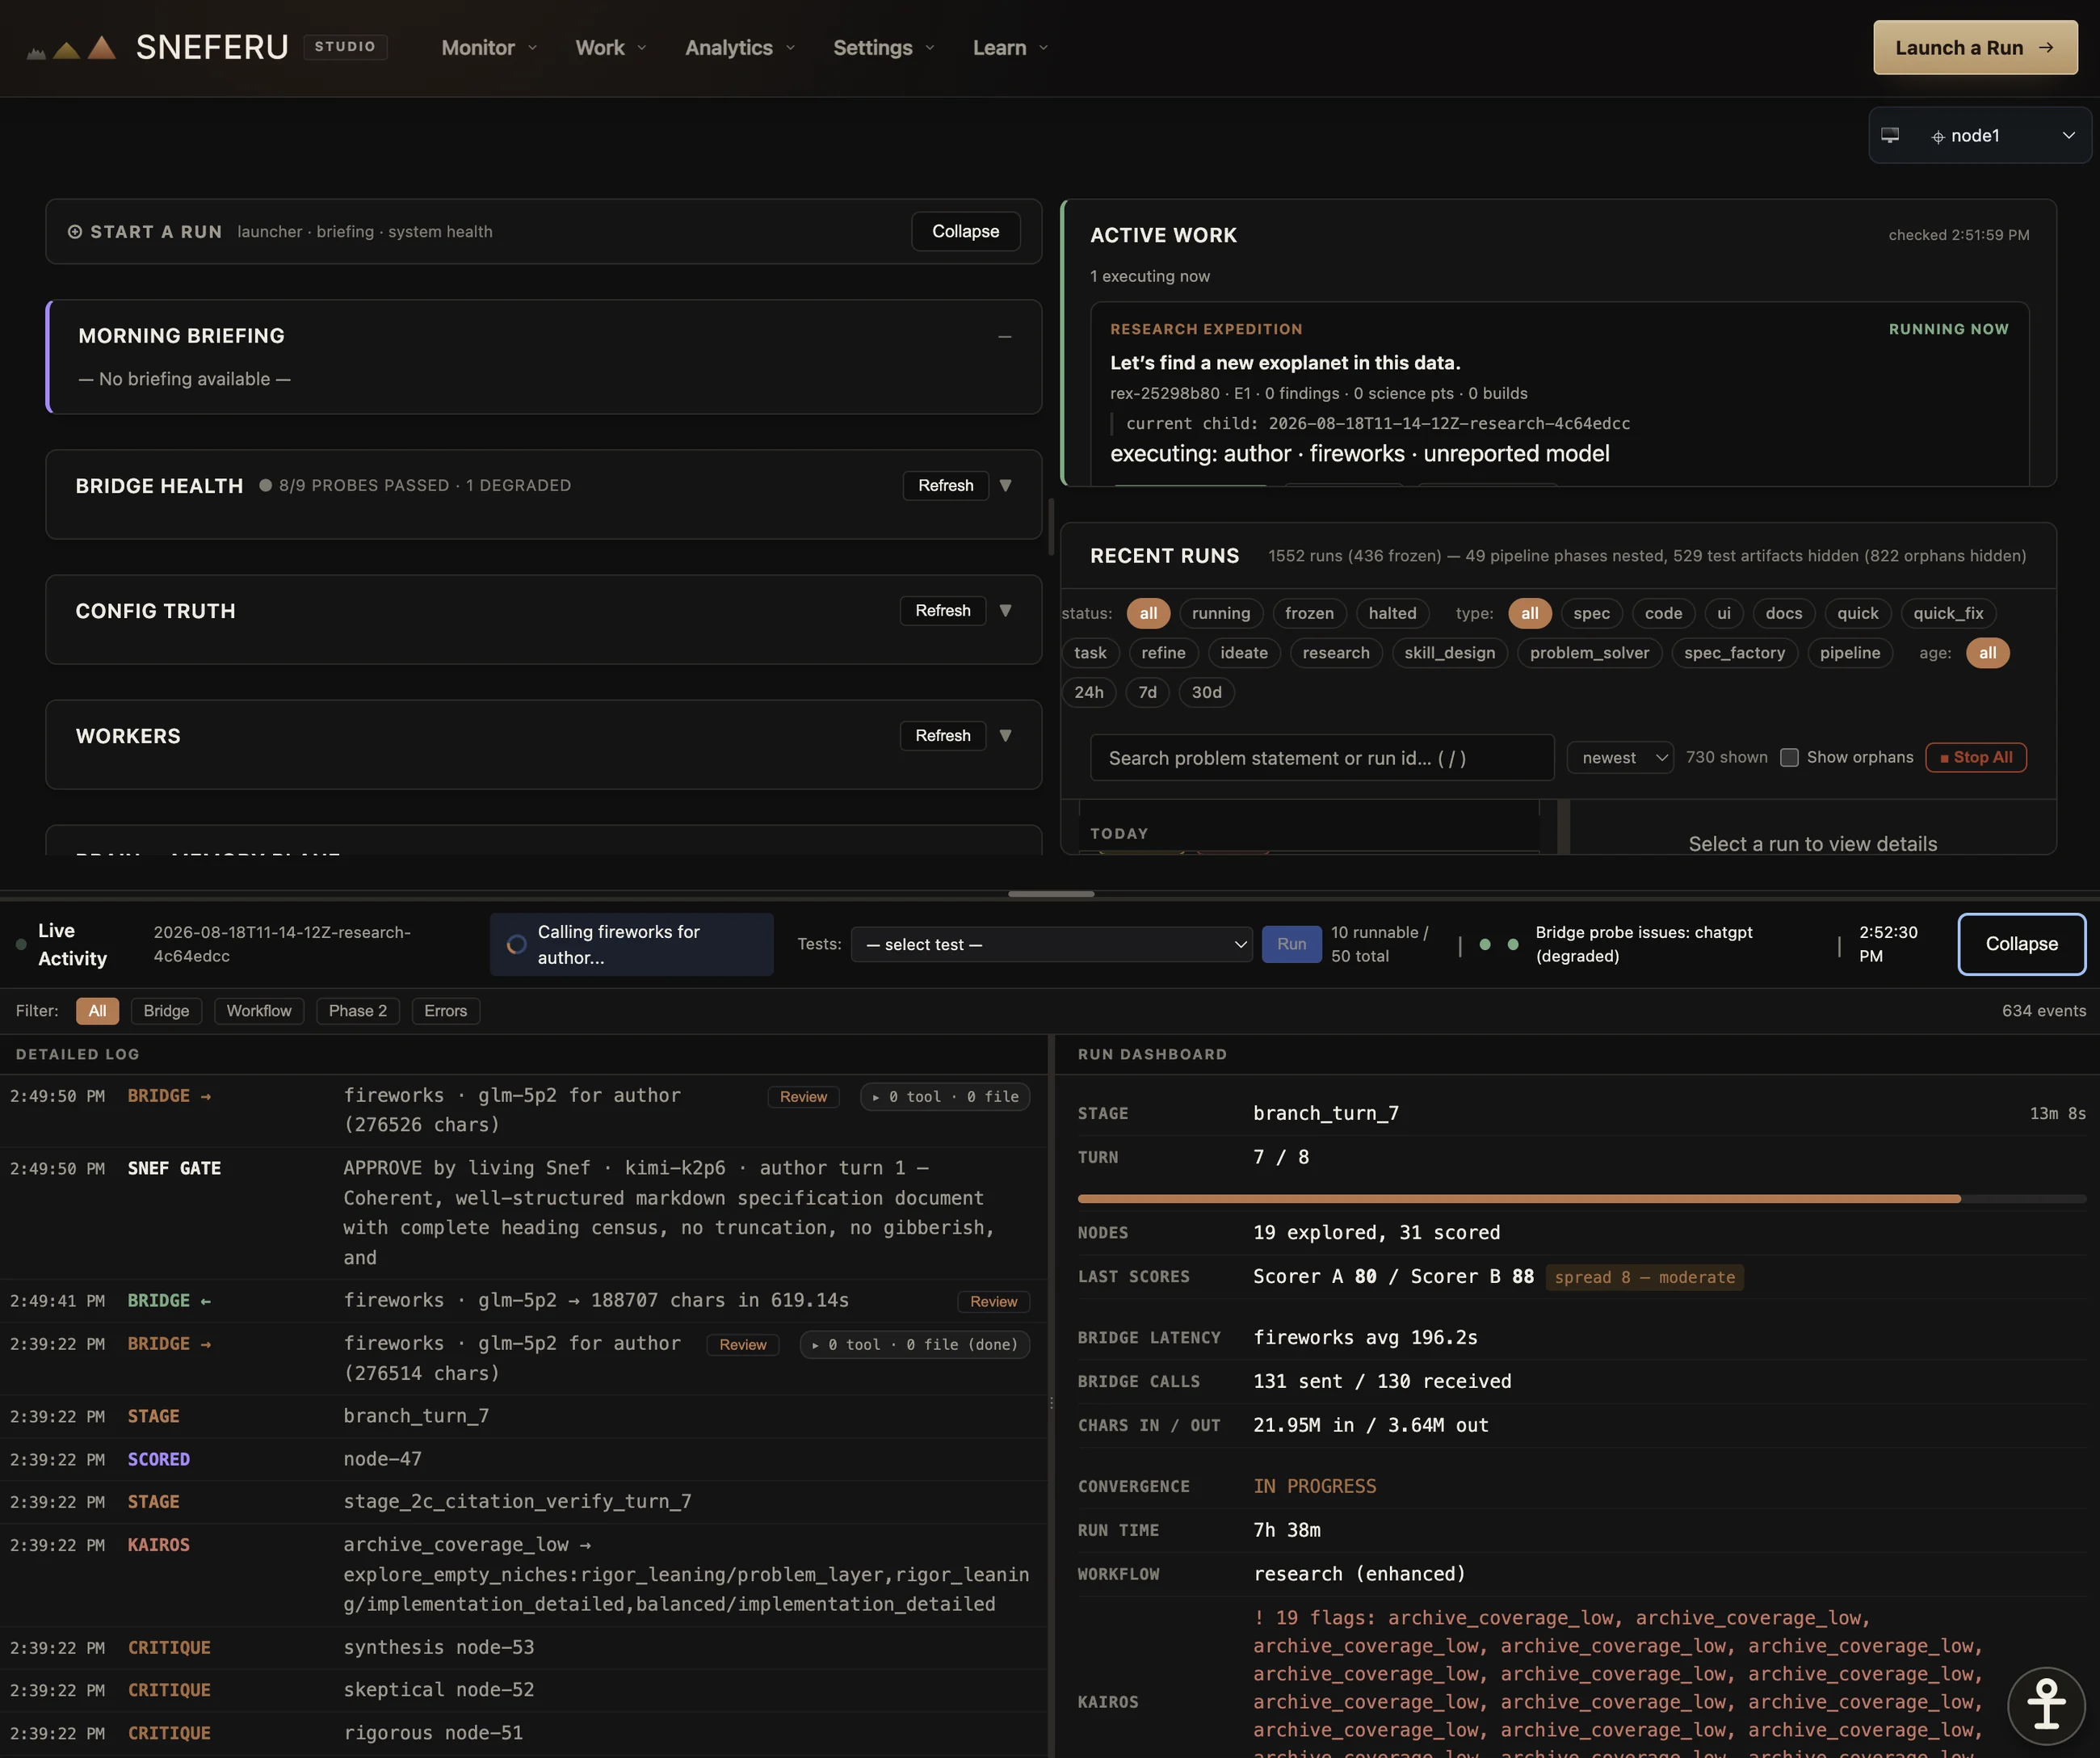The height and width of the screenshot is (1758, 2100).
Task: Click the Start a Run target icon
Action: pos(75,232)
